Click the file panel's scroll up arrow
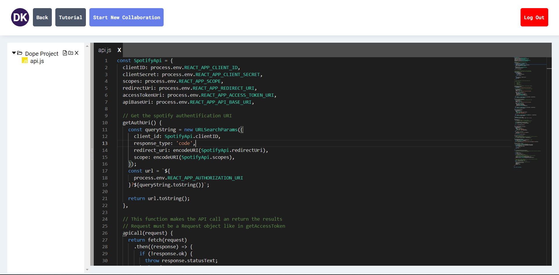This screenshot has height=275, width=559. [x=87, y=46]
